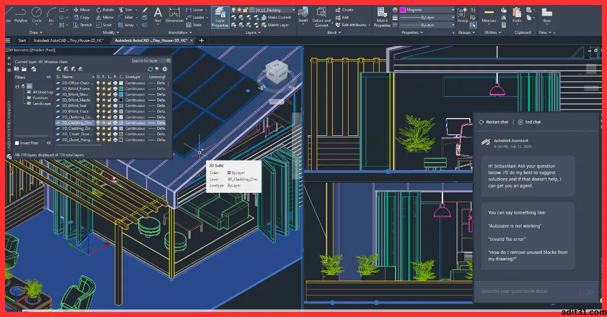Click the application hamburger menu icon
The height and width of the screenshot is (317, 607).
tap(8, 40)
